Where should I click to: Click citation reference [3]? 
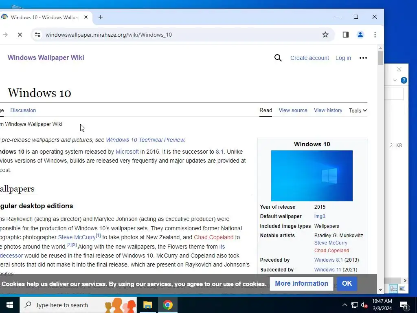pyautogui.click(x=74, y=245)
